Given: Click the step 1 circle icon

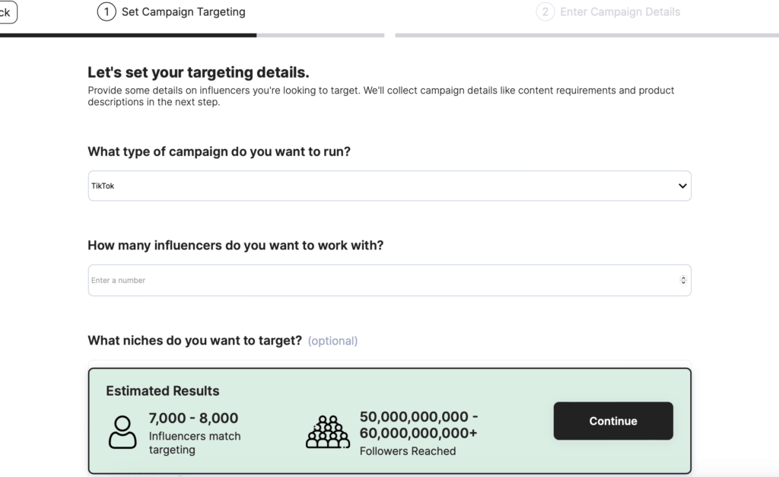Looking at the screenshot, I should point(107,11).
